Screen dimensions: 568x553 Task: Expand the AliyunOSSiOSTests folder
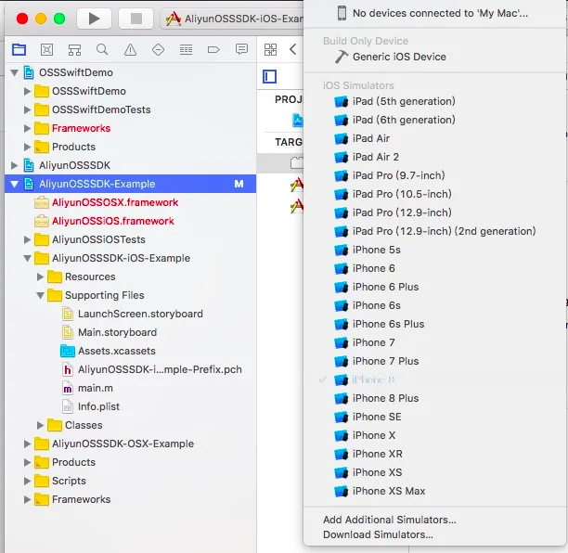pyautogui.click(x=27, y=239)
